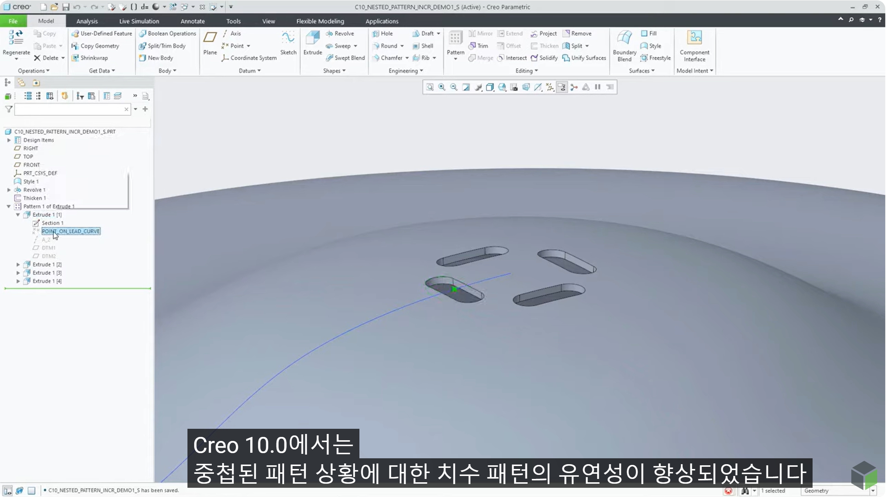Image resolution: width=886 pixels, height=497 pixels.
Task: Click the Search binoculars icon in status bar
Action: (745, 491)
